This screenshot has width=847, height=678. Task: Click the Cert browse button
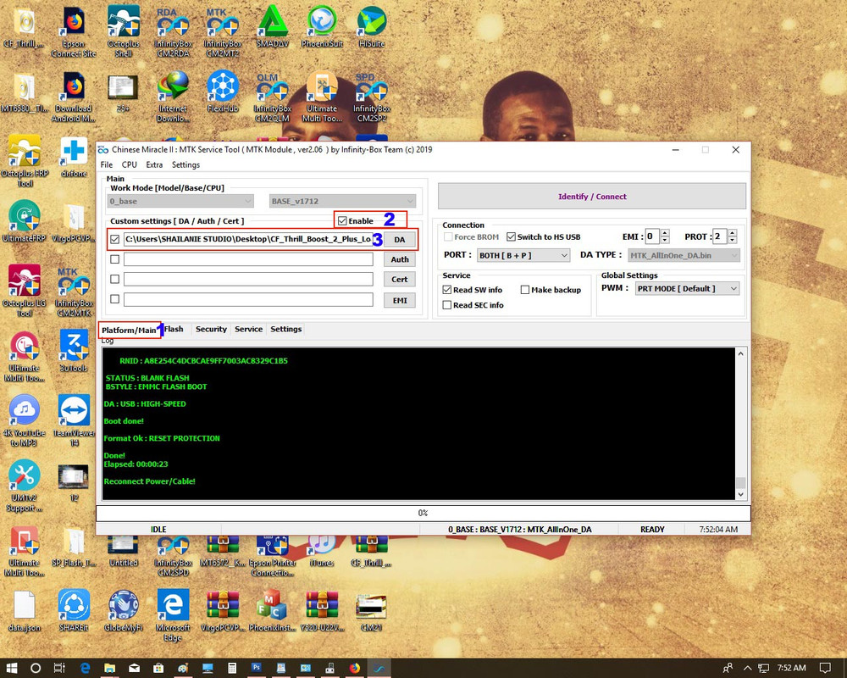pyautogui.click(x=399, y=280)
